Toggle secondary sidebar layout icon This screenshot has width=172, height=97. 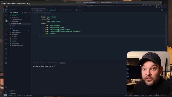[162, 7]
